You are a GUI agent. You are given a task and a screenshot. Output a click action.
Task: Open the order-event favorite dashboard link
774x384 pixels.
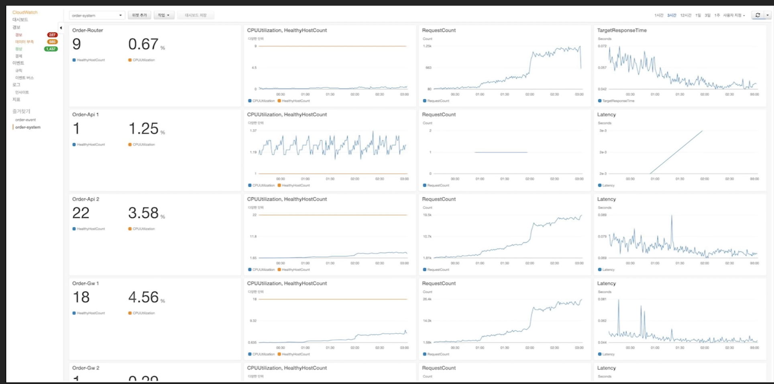pos(25,120)
